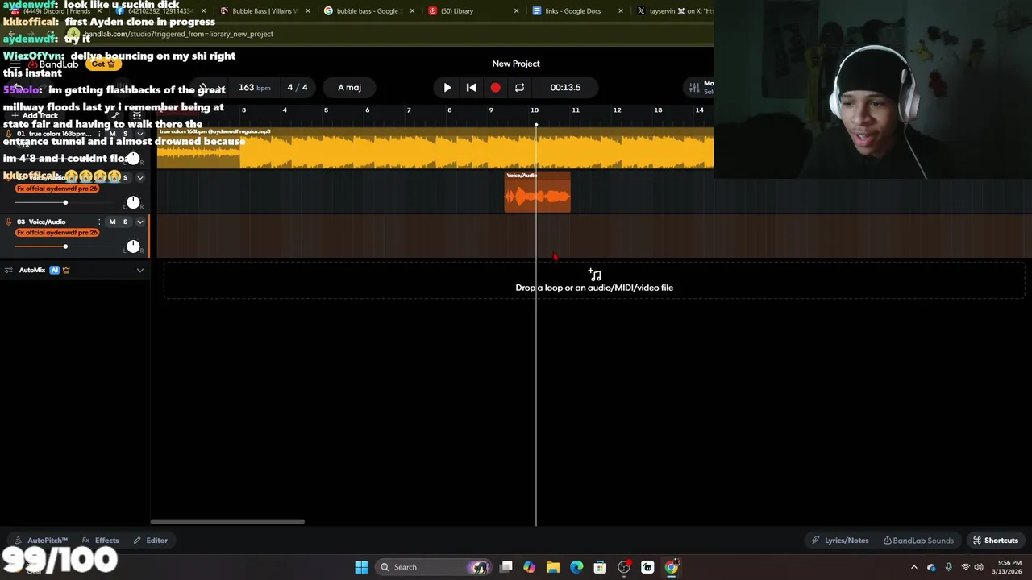
Task: Open the Mastering mixer icon
Action: pyautogui.click(x=694, y=87)
